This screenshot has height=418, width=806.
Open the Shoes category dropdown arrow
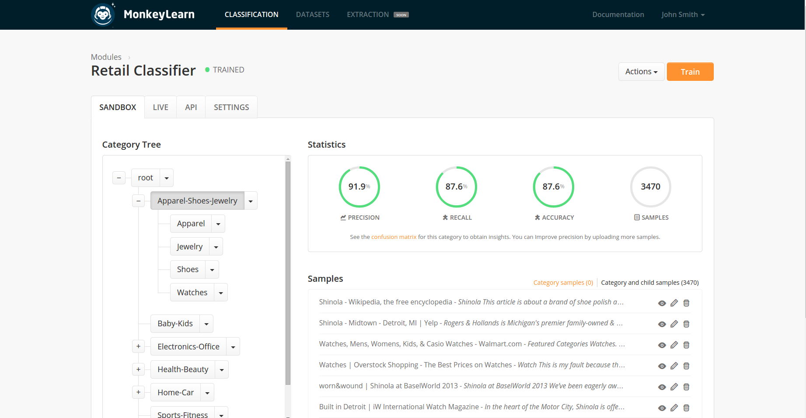[x=212, y=269]
